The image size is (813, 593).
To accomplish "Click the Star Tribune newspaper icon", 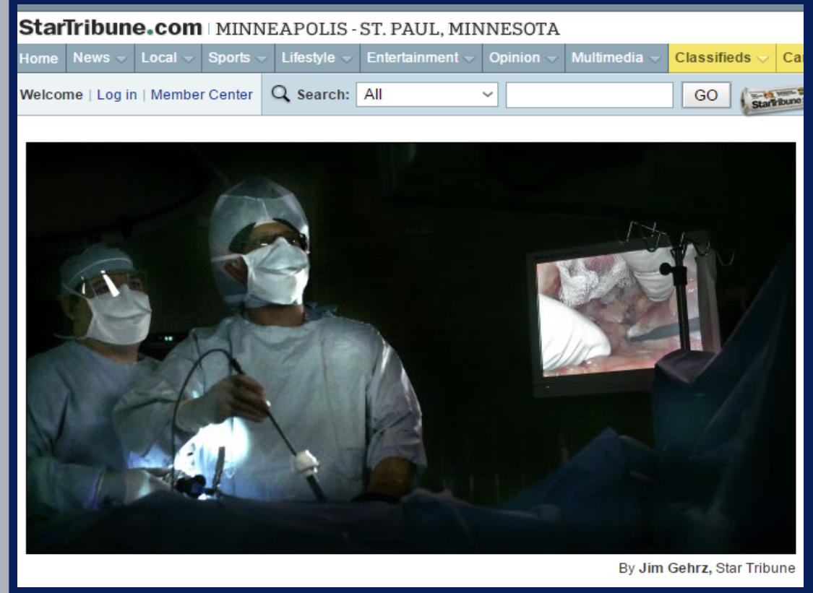I will pos(772,100).
